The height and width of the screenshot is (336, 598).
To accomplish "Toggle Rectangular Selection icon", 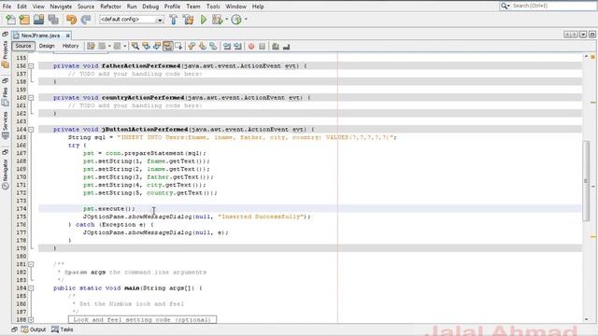I will coord(178,46).
